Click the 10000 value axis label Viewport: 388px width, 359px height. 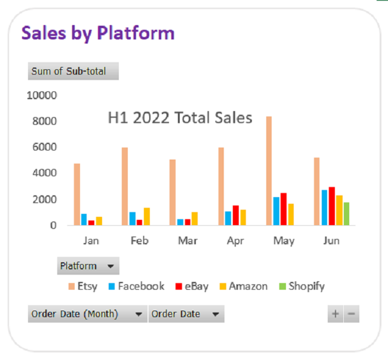coord(42,95)
